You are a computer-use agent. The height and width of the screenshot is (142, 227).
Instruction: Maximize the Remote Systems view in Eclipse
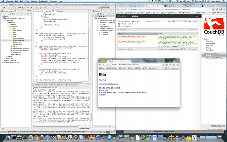pyautogui.click(x=30, y=11)
